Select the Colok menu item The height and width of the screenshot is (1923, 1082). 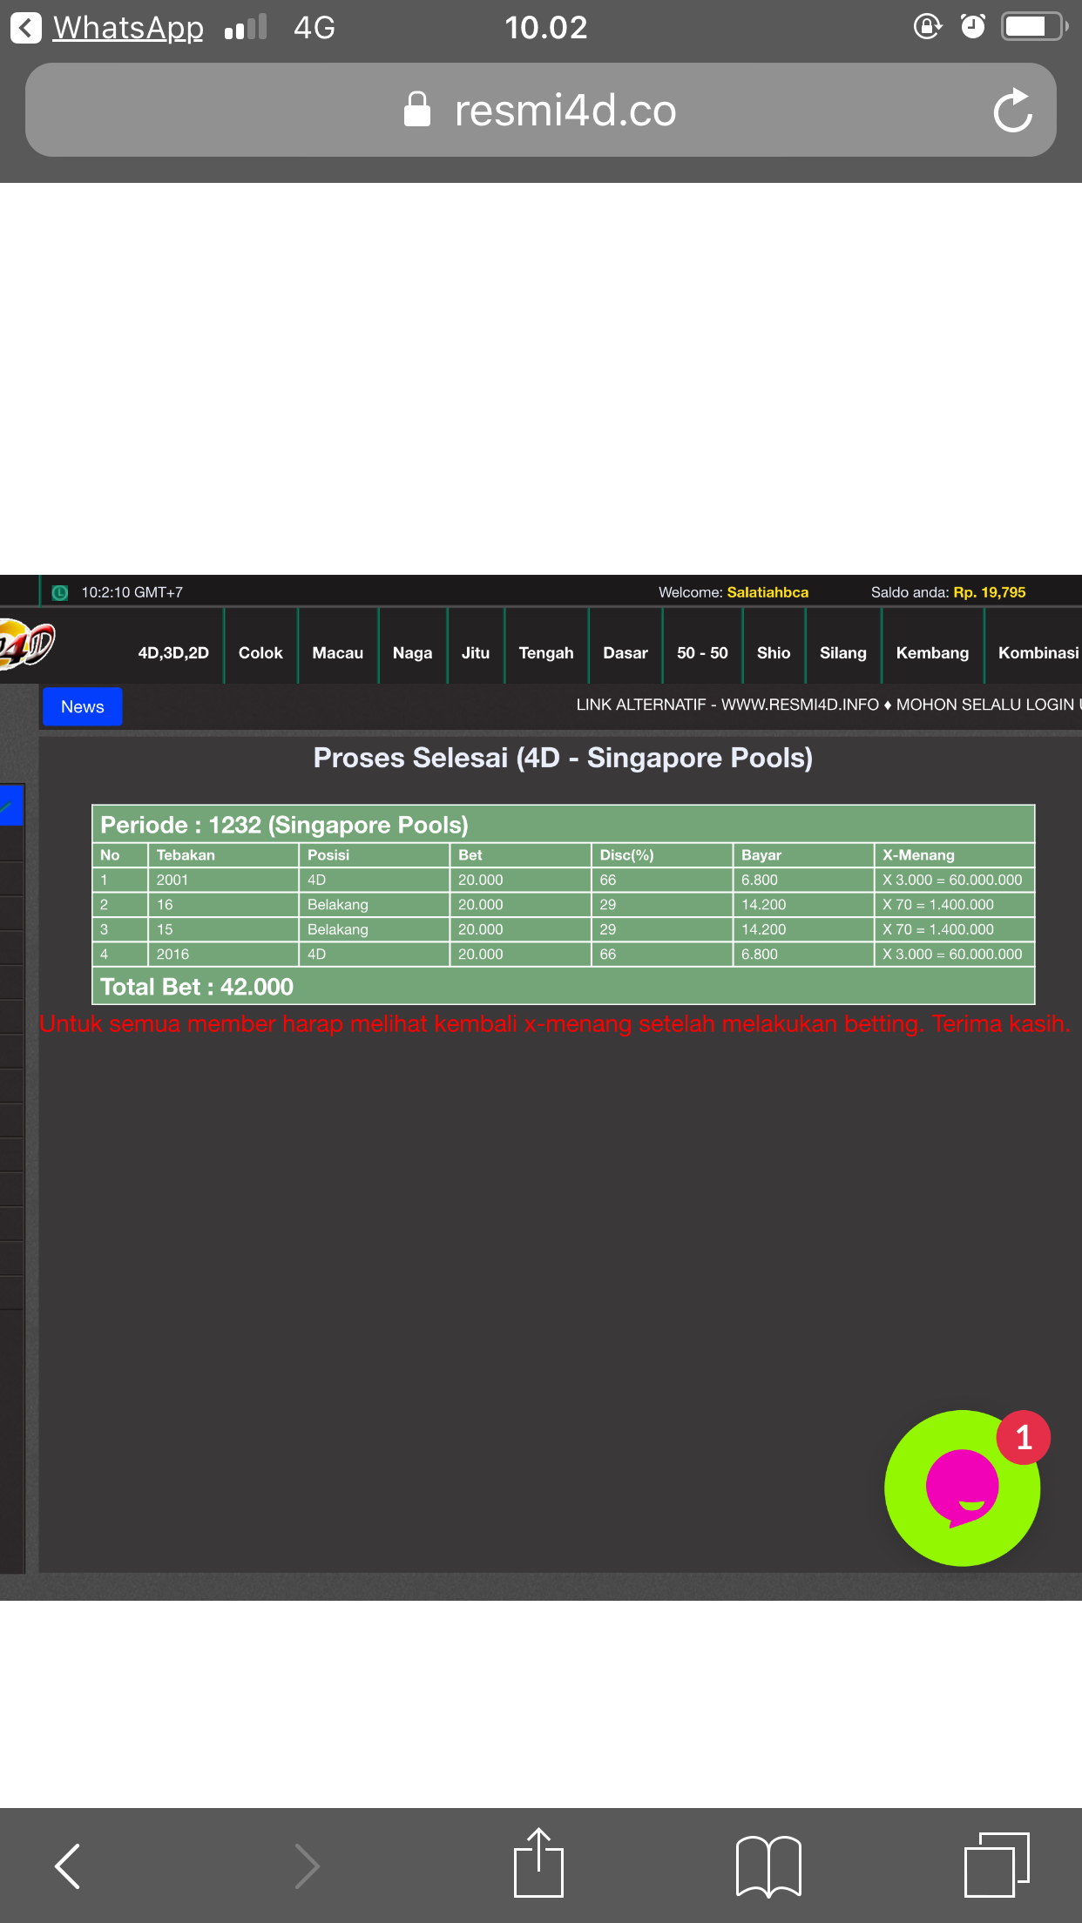tap(260, 653)
